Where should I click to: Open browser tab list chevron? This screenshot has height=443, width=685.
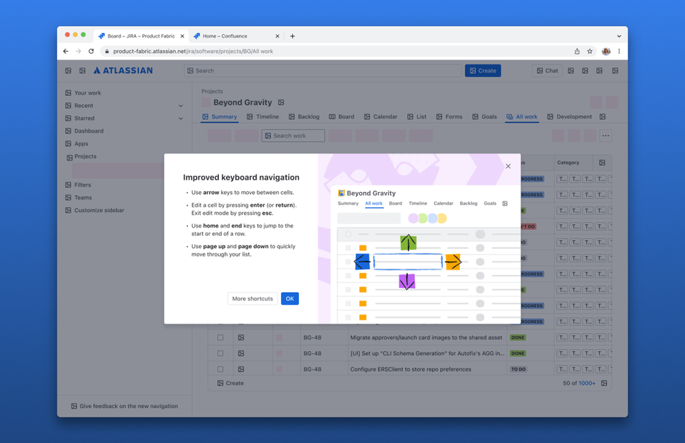tap(619, 36)
